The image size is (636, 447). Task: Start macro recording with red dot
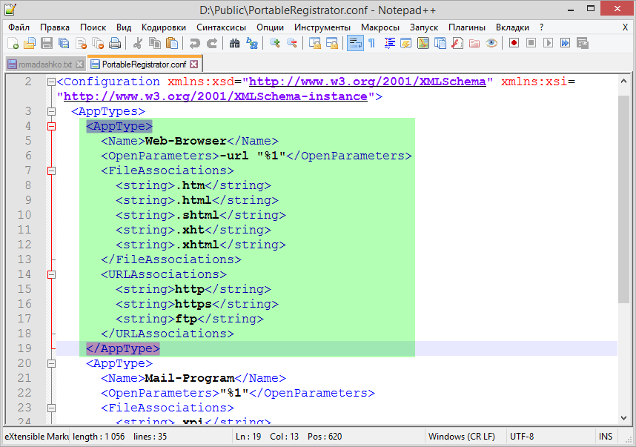tap(514, 43)
